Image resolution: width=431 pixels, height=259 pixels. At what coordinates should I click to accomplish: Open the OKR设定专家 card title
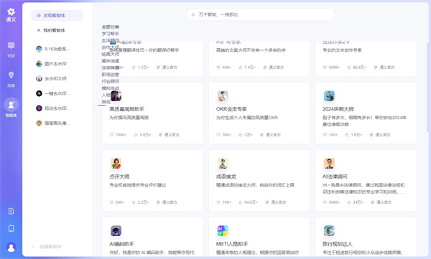click(x=231, y=109)
